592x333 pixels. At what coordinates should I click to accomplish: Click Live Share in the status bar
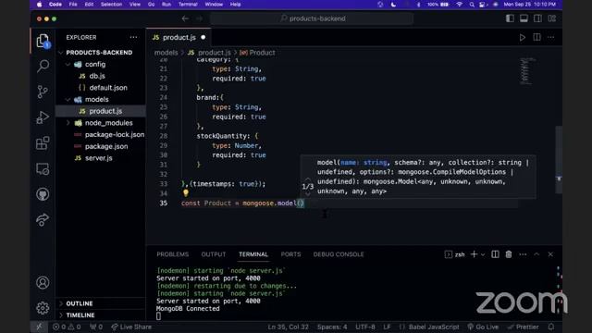click(x=131, y=327)
